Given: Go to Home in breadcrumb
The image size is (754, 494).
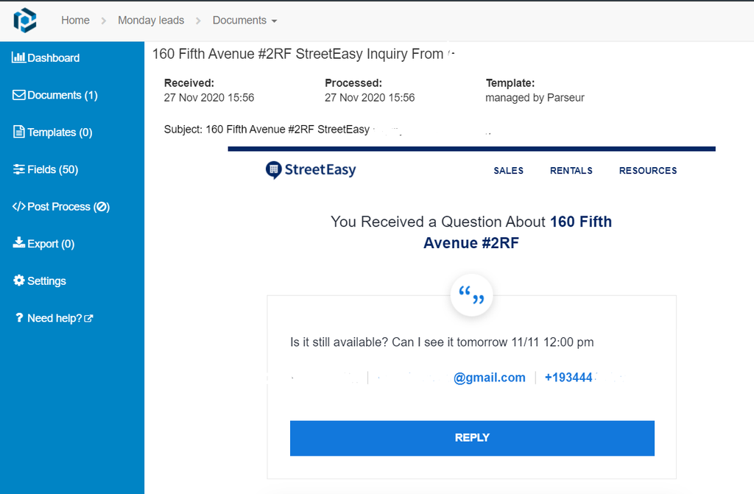Looking at the screenshot, I should [75, 21].
